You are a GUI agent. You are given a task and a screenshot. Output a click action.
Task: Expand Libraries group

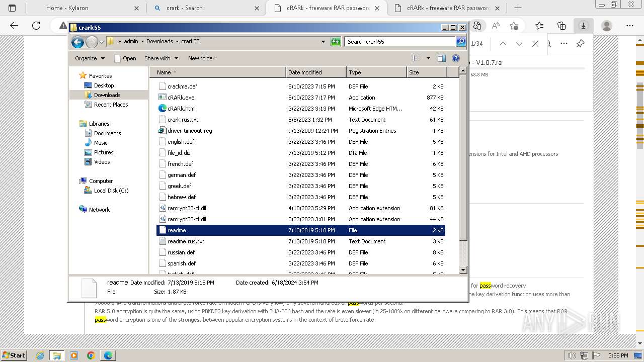coord(99,124)
